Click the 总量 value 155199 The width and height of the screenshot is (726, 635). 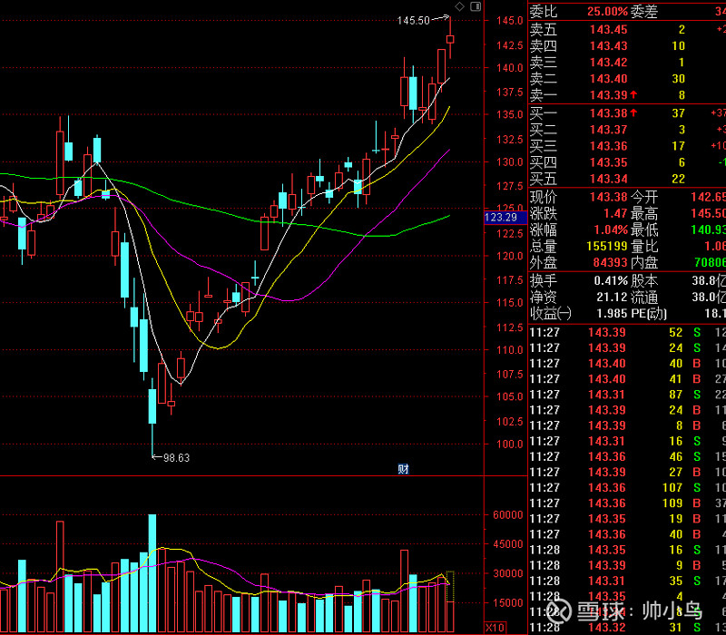click(607, 246)
